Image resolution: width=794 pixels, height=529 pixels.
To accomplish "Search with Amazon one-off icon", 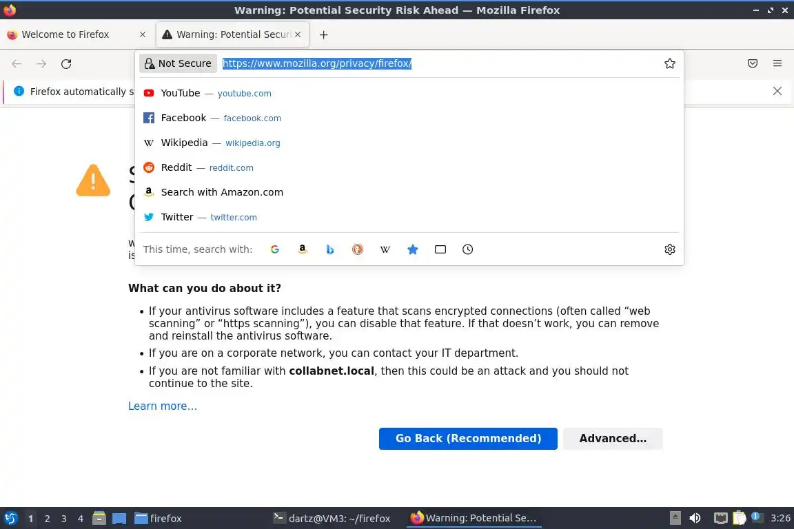I will coord(303,249).
